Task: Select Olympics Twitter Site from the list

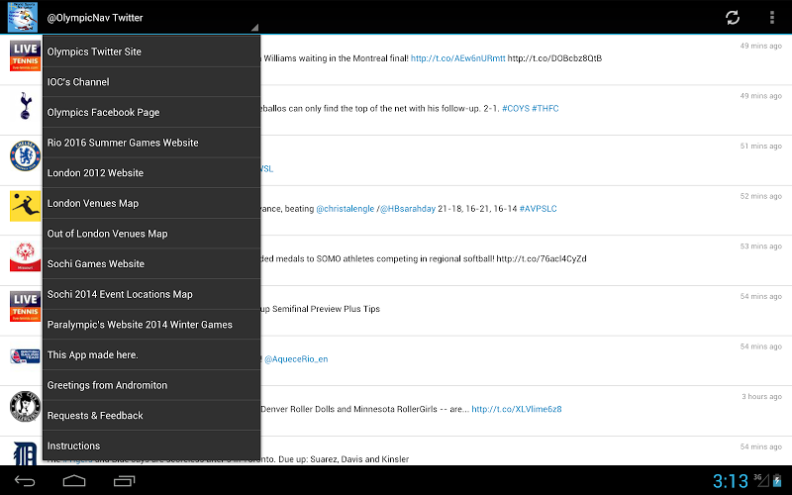Action: point(151,51)
